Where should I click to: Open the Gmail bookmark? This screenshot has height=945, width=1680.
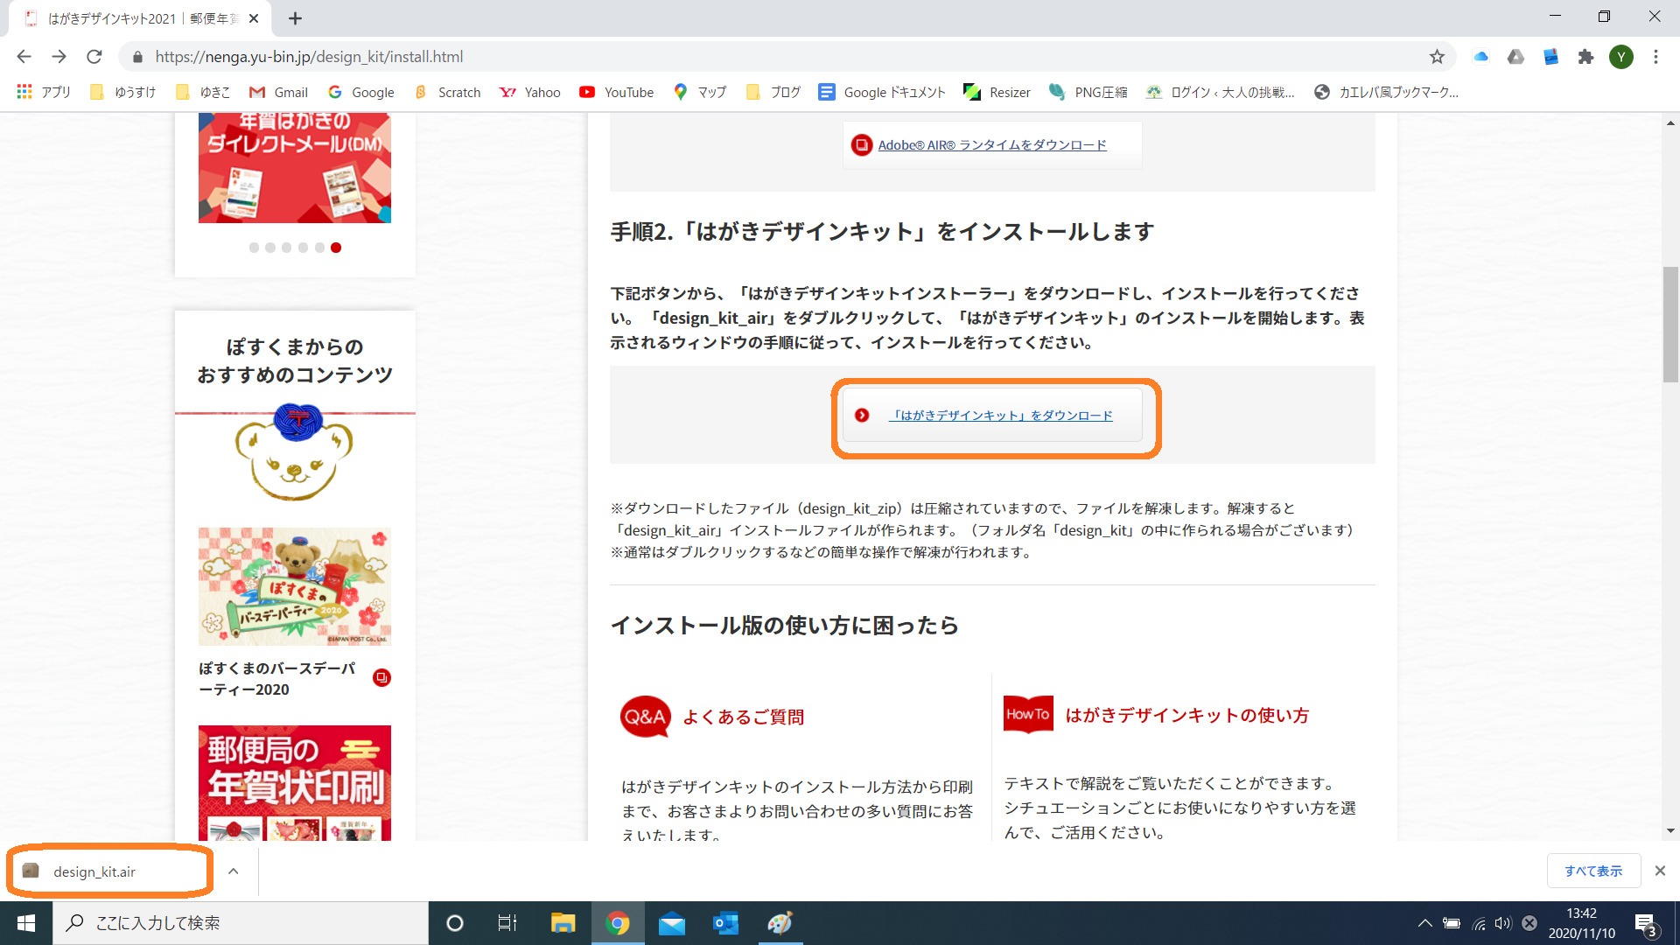point(278,92)
